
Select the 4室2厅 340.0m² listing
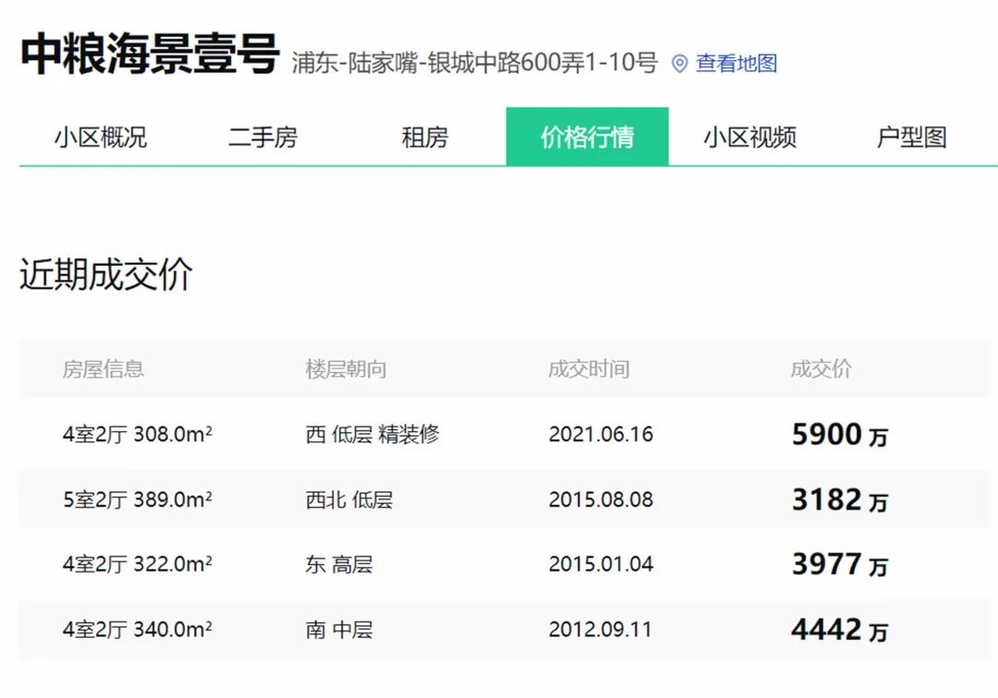point(138,630)
